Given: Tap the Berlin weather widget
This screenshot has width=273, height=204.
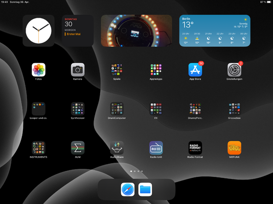Looking at the screenshot, I should [215, 31].
